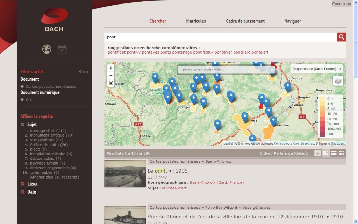Switch results to grid thumbnail view
Screen dimensions: 358x224
pos(342,153)
